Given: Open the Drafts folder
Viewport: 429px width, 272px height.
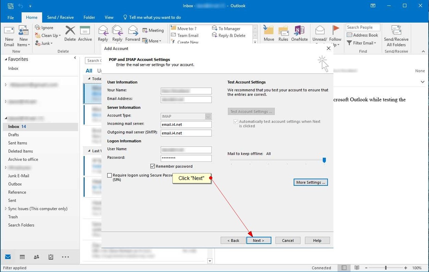Looking at the screenshot, I should click(x=14, y=135).
